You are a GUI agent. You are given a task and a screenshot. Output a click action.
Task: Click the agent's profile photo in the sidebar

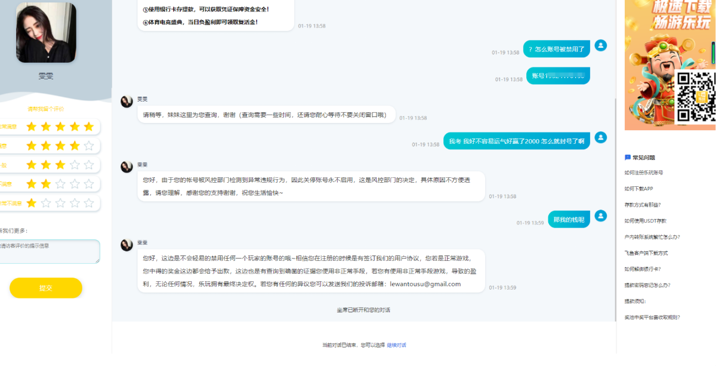point(46,32)
